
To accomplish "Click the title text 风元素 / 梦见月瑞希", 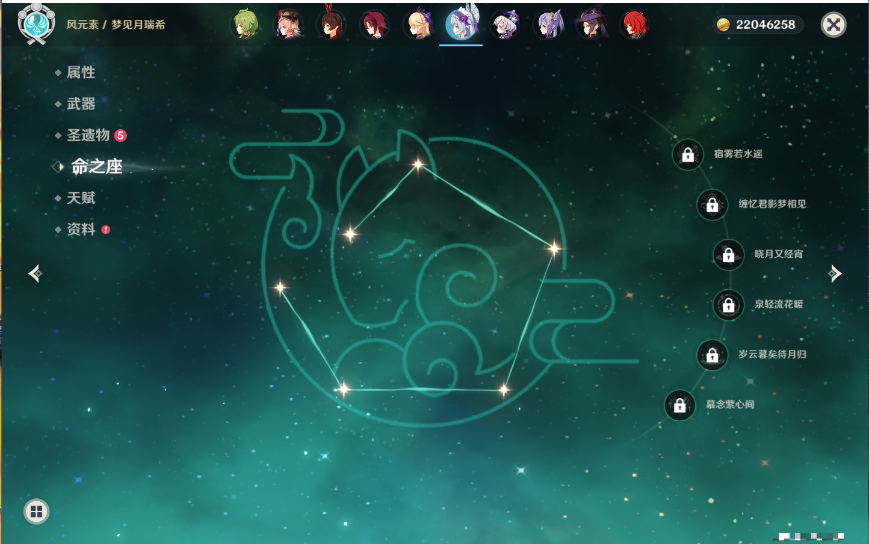I will [116, 25].
